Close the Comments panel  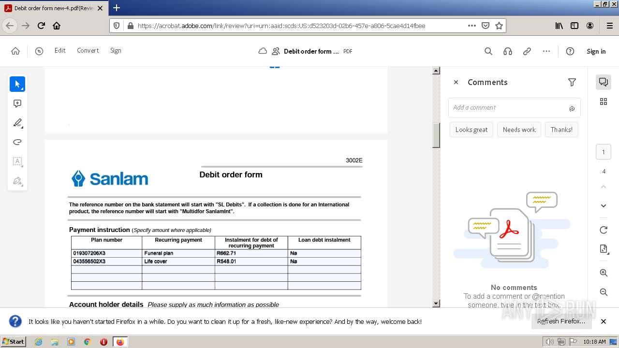click(x=456, y=82)
